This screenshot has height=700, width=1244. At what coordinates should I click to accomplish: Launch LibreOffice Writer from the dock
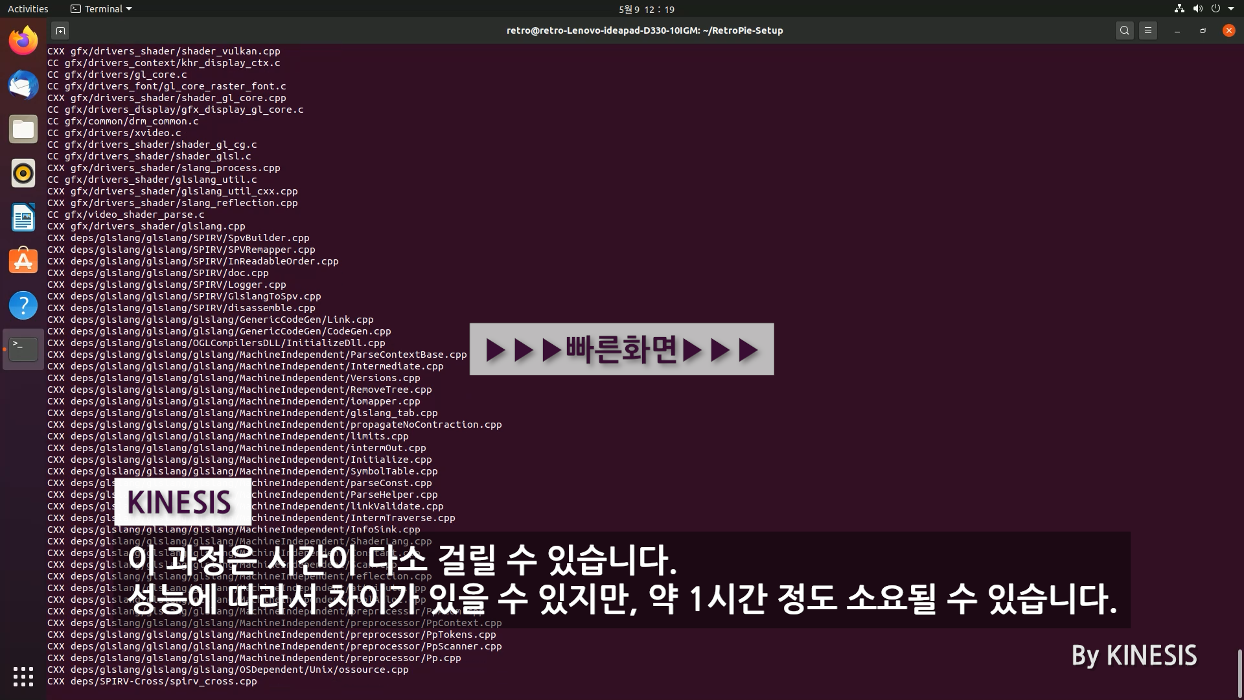pos(23,218)
